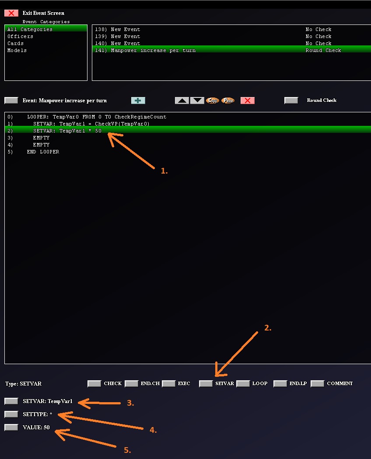Viewport: 371px width, 459px height.
Task: Click the Copy icon
Action: 213,101
